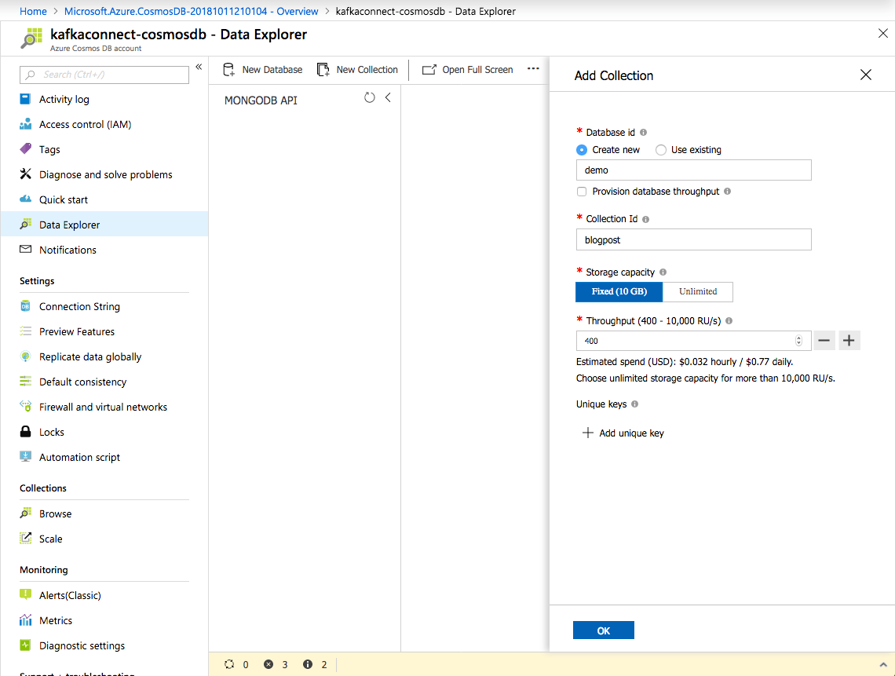The width and height of the screenshot is (895, 676).
Task: Select the Use existing radio button
Action: [x=661, y=150]
